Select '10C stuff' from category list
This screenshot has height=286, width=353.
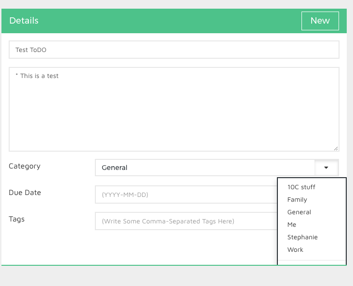point(301,187)
